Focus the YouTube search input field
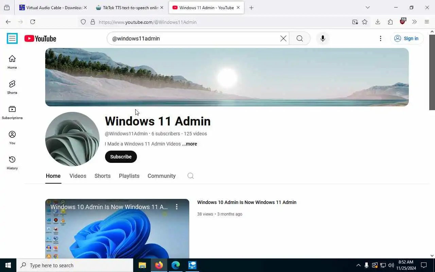435x272 pixels. coord(194,38)
